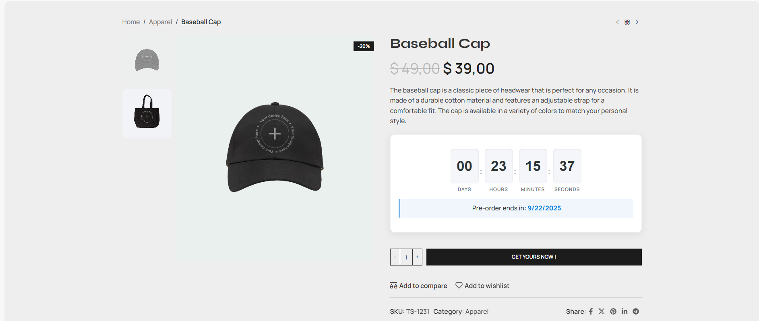Go to previous product with left chevron
759x321 pixels.
[617, 22]
